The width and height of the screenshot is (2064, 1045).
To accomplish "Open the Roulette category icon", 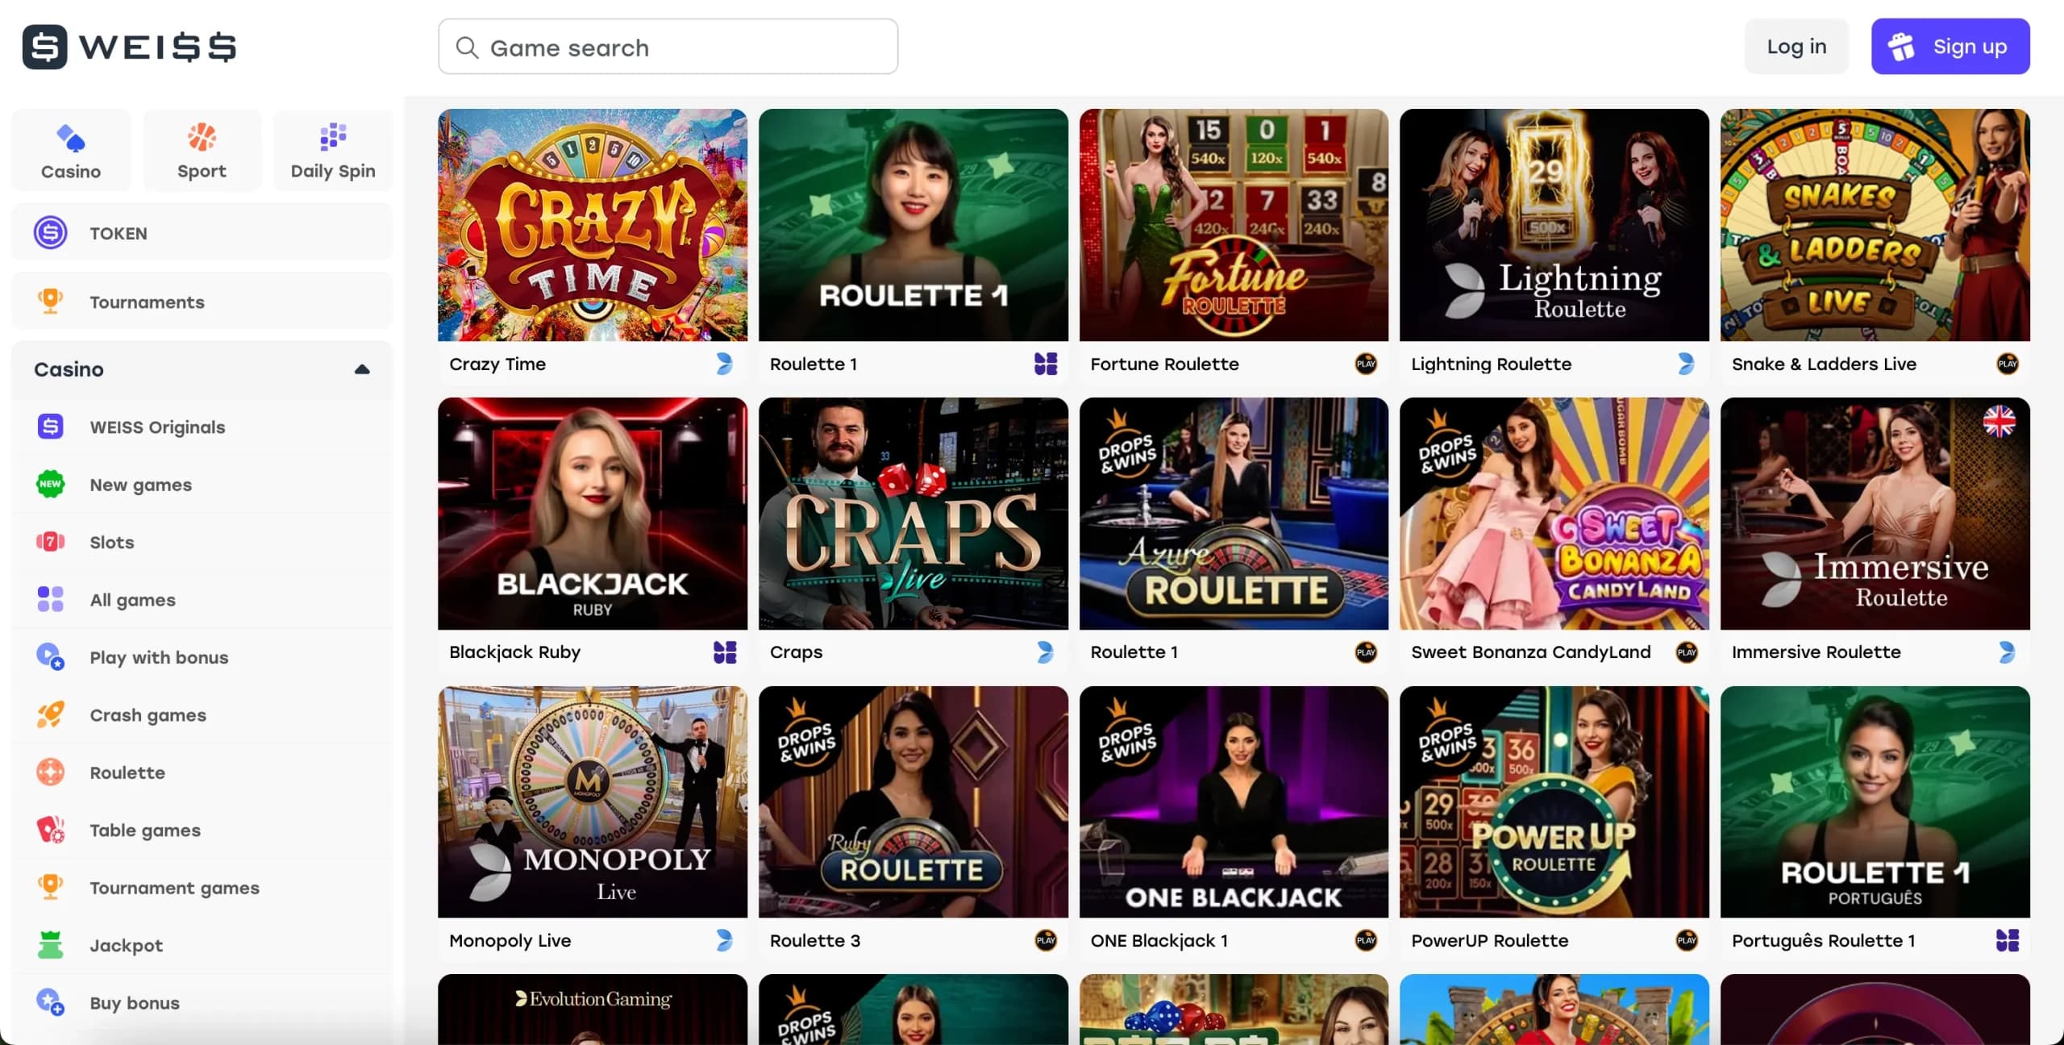I will (x=51, y=772).
